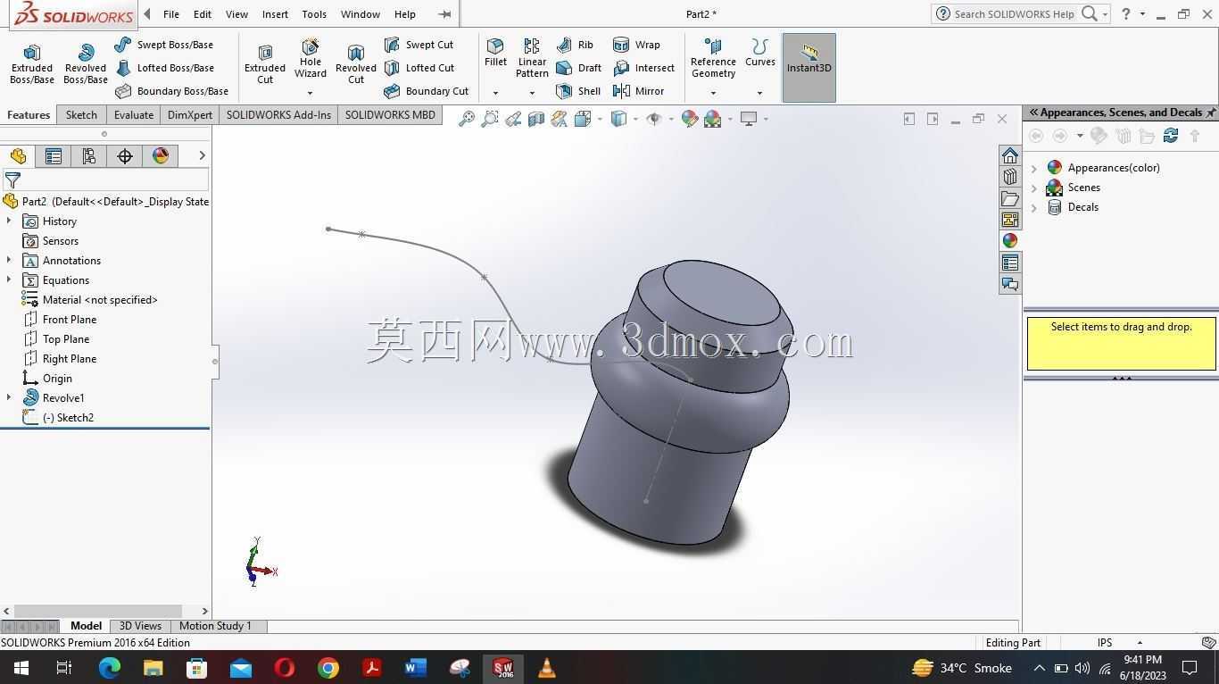Click Boundary Boss/Base tool
This screenshot has height=684, width=1219.
coord(171,91)
